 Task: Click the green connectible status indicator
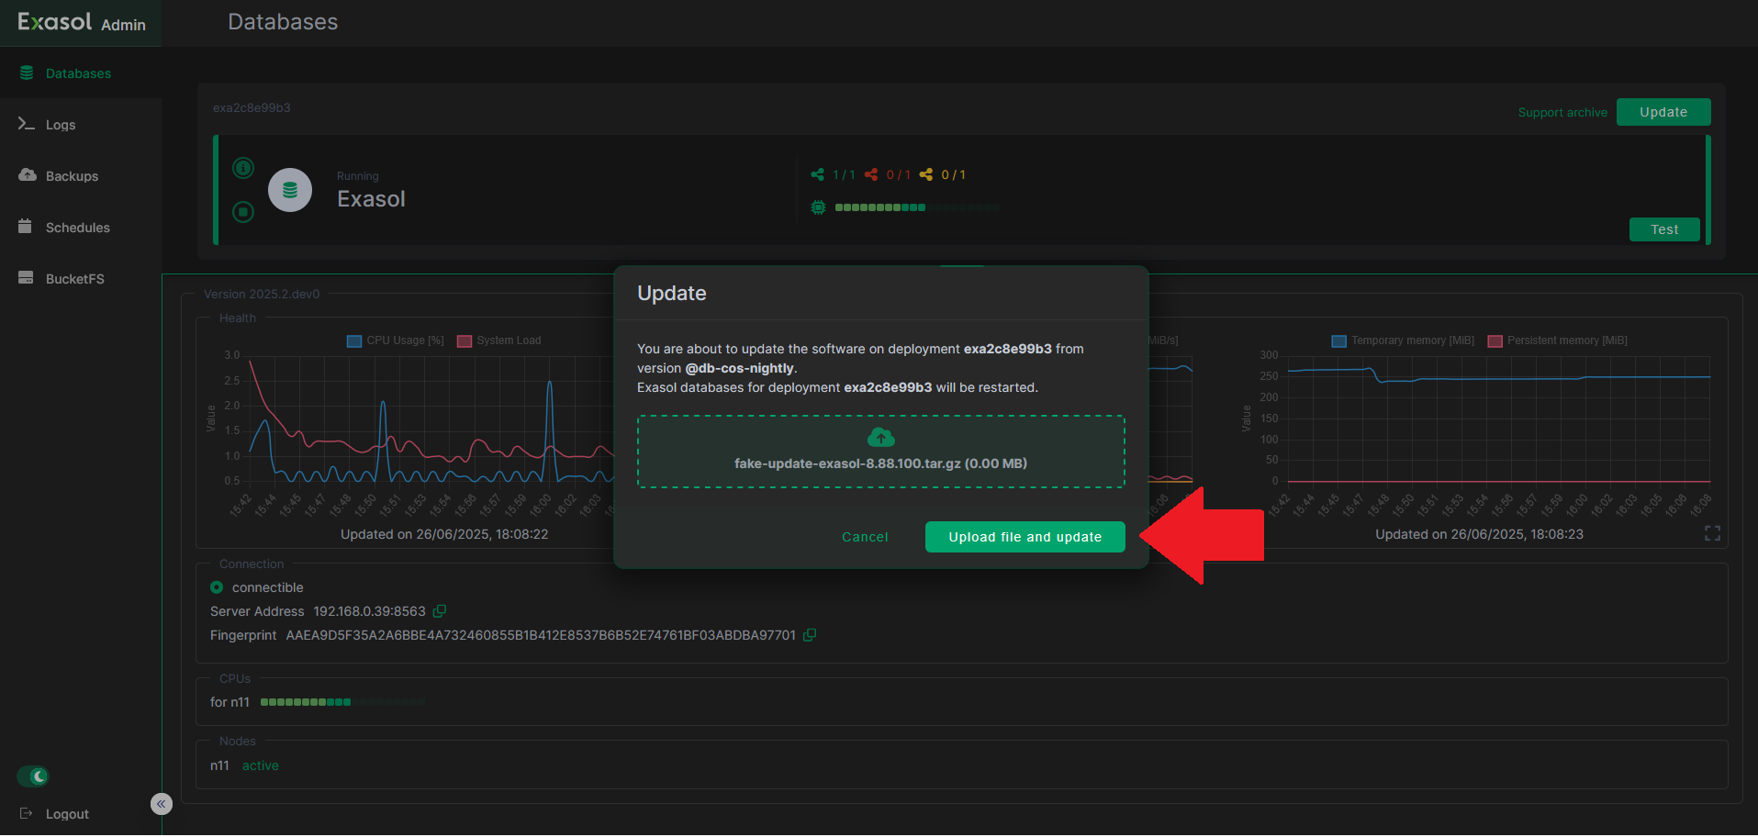tap(217, 587)
